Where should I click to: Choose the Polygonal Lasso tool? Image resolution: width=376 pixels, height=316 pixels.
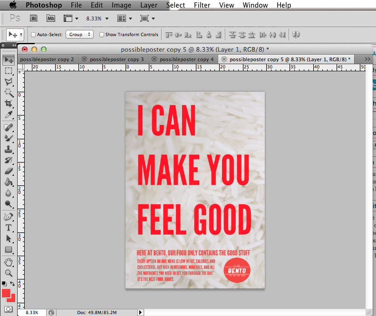9,82
